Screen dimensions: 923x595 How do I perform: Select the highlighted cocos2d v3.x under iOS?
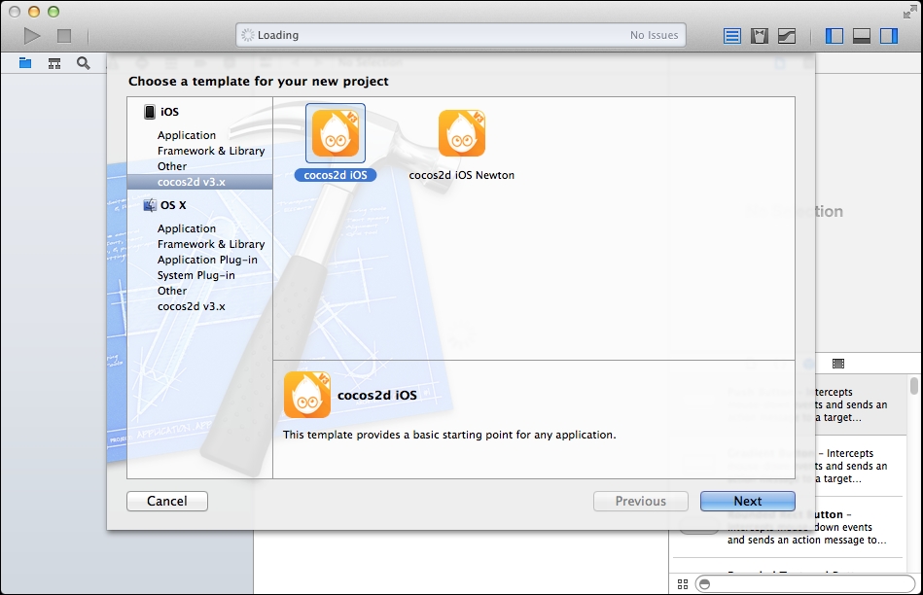(x=199, y=182)
